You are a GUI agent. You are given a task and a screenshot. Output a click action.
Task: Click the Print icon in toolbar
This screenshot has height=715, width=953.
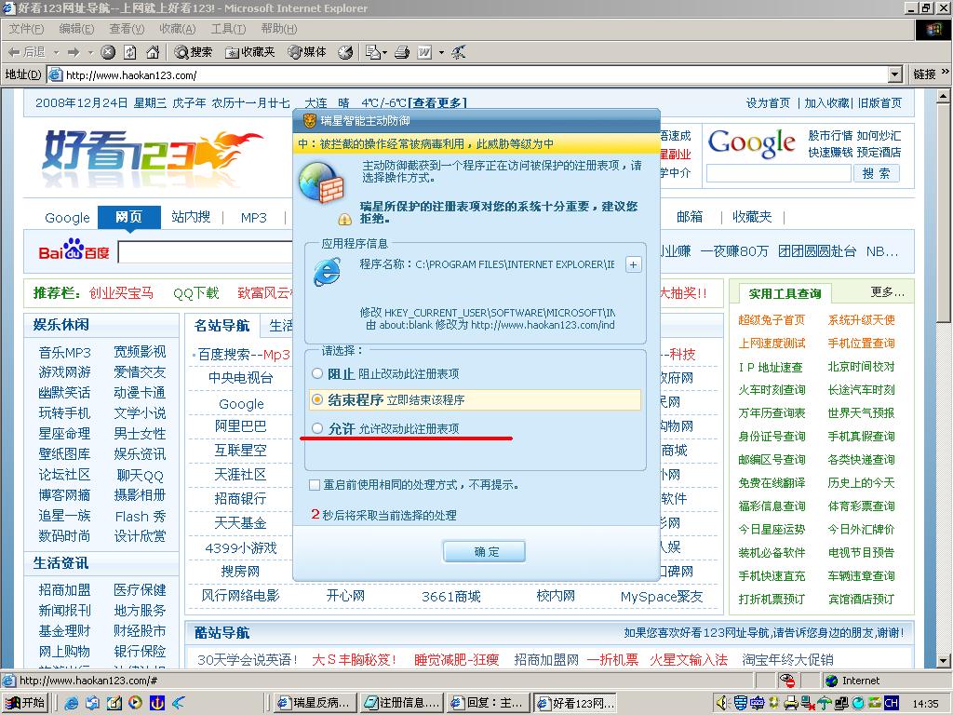click(x=401, y=52)
